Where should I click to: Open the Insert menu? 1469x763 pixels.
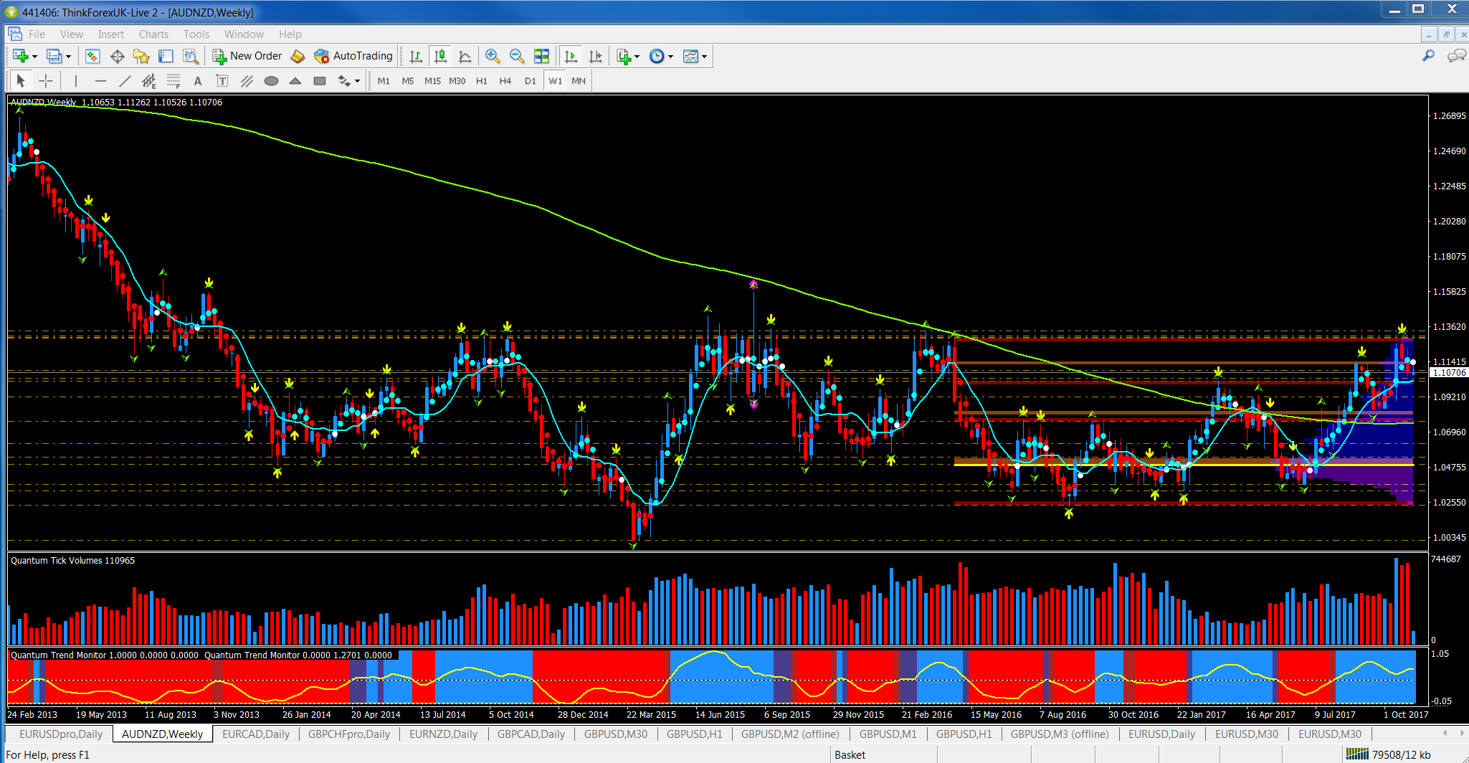[x=110, y=34]
